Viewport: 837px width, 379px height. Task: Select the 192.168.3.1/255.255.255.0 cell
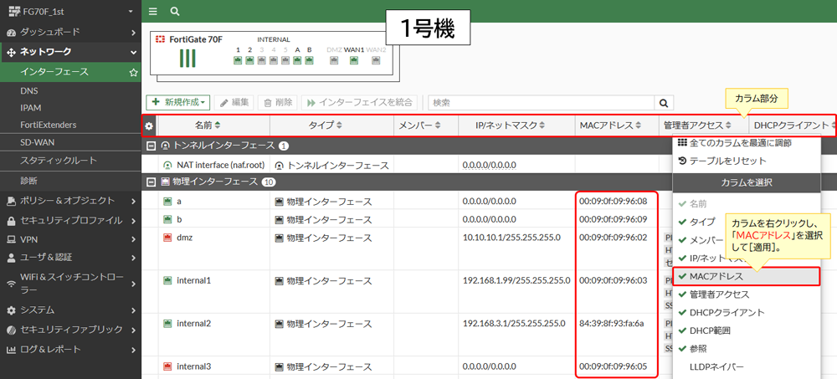[x=514, y=324]
